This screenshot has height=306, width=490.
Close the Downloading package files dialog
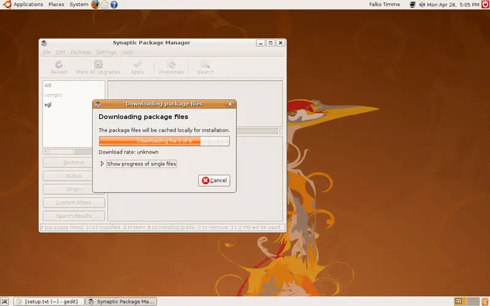click(x=230, y=104)
